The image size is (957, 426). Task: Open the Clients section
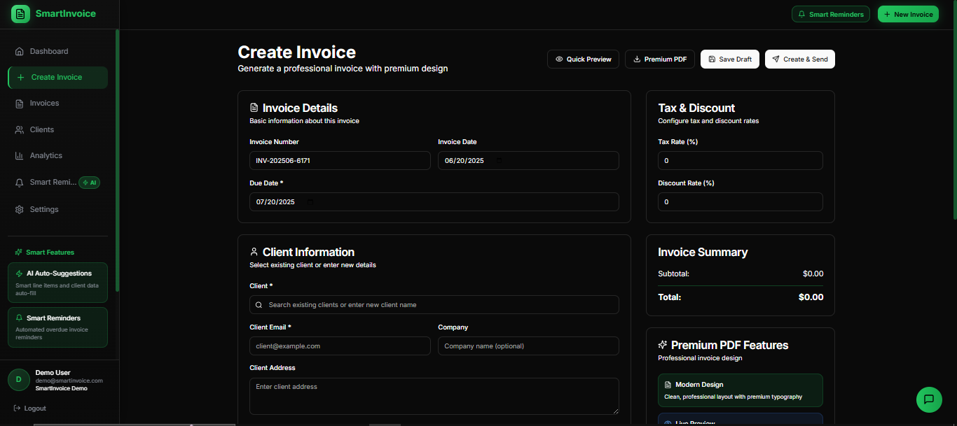click(57, 129)
